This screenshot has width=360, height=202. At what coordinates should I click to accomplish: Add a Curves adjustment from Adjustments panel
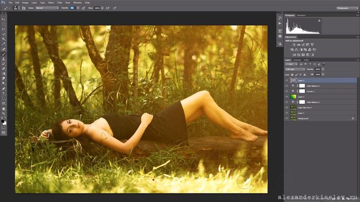pos(303,45)
